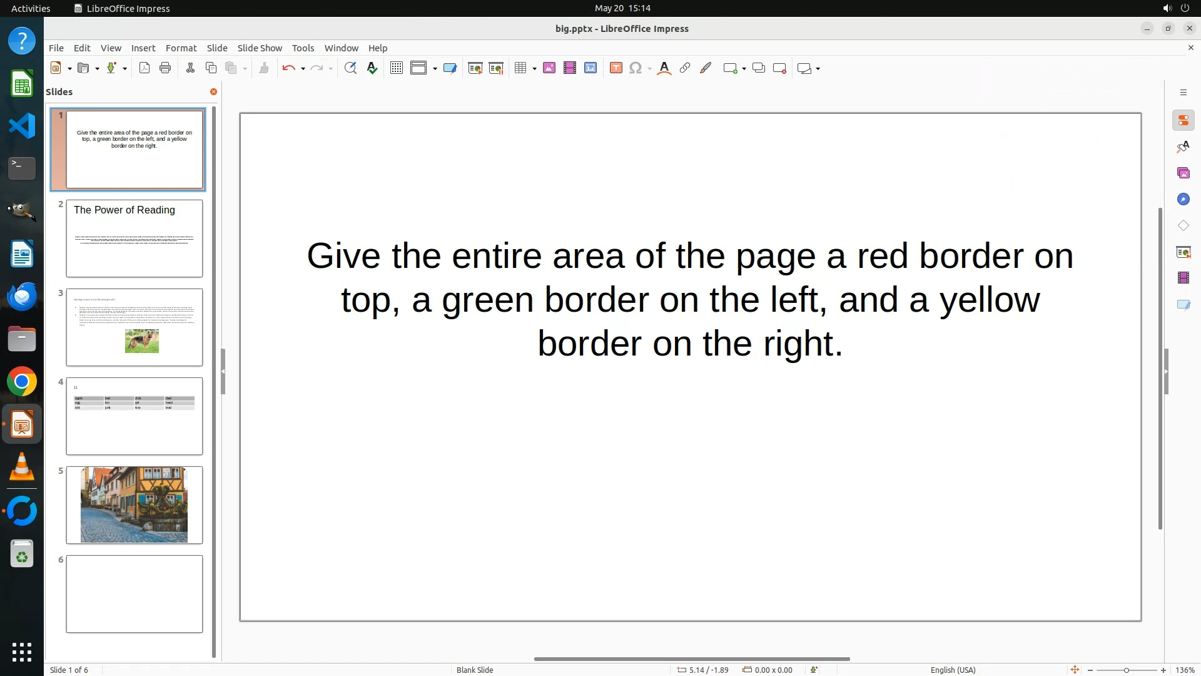Viewport: 1201px width, 676px height.
Task: Open sidebar Gallery panel
Action: click(1183, 173)
